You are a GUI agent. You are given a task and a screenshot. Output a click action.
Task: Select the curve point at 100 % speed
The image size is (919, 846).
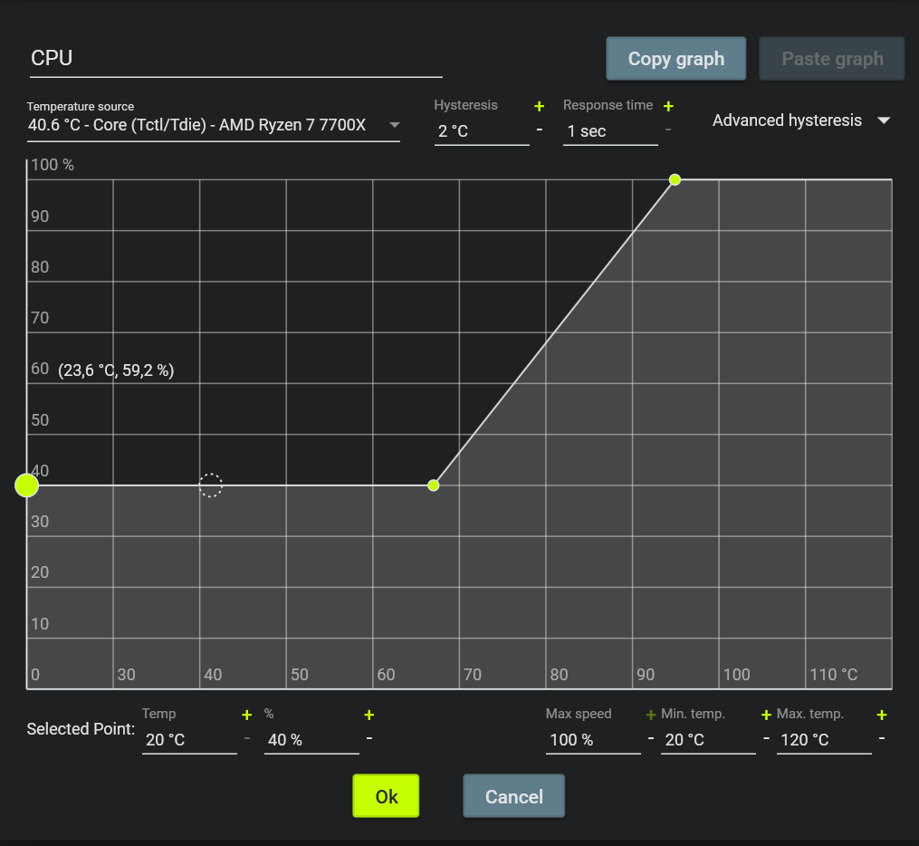tap(675, 179)
